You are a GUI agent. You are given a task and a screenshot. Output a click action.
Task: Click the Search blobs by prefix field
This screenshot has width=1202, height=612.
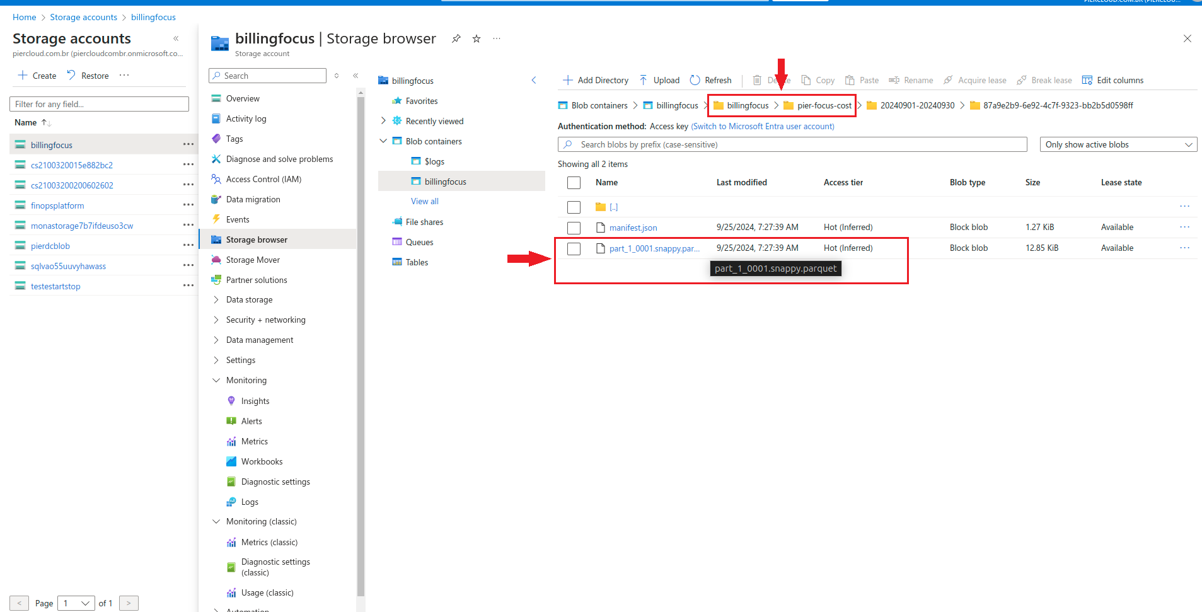[792, 144]
